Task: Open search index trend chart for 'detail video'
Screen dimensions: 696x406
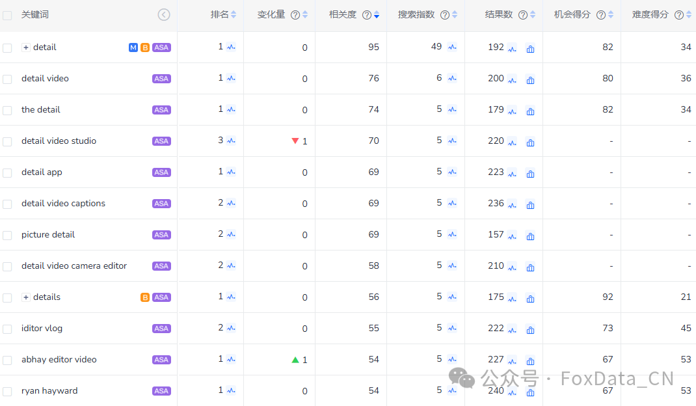Action: click(x=453, y=79)
